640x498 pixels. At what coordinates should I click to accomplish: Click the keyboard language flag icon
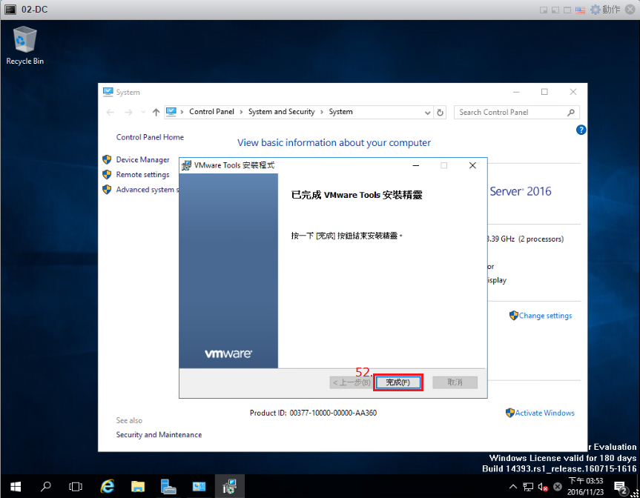[x=580, y=10]
